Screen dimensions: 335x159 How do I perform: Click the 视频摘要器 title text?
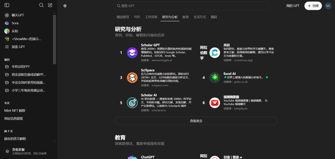click(231, 97)
